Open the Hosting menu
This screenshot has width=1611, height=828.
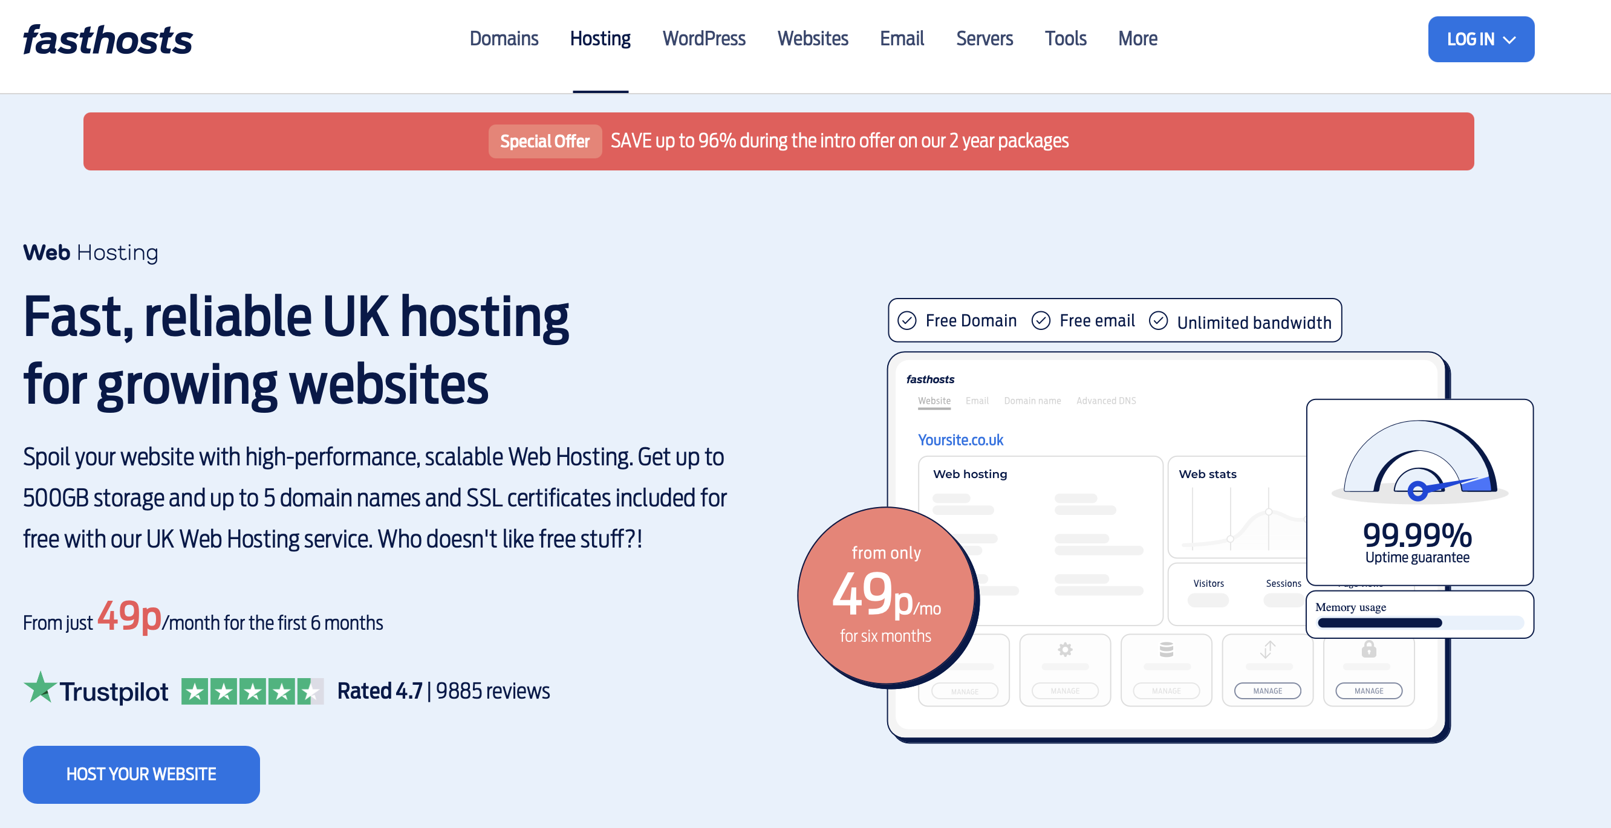click(600, 39)
